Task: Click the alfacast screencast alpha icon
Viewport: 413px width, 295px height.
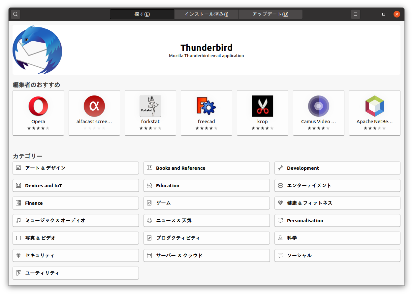Action: click(x=94, y=106)
